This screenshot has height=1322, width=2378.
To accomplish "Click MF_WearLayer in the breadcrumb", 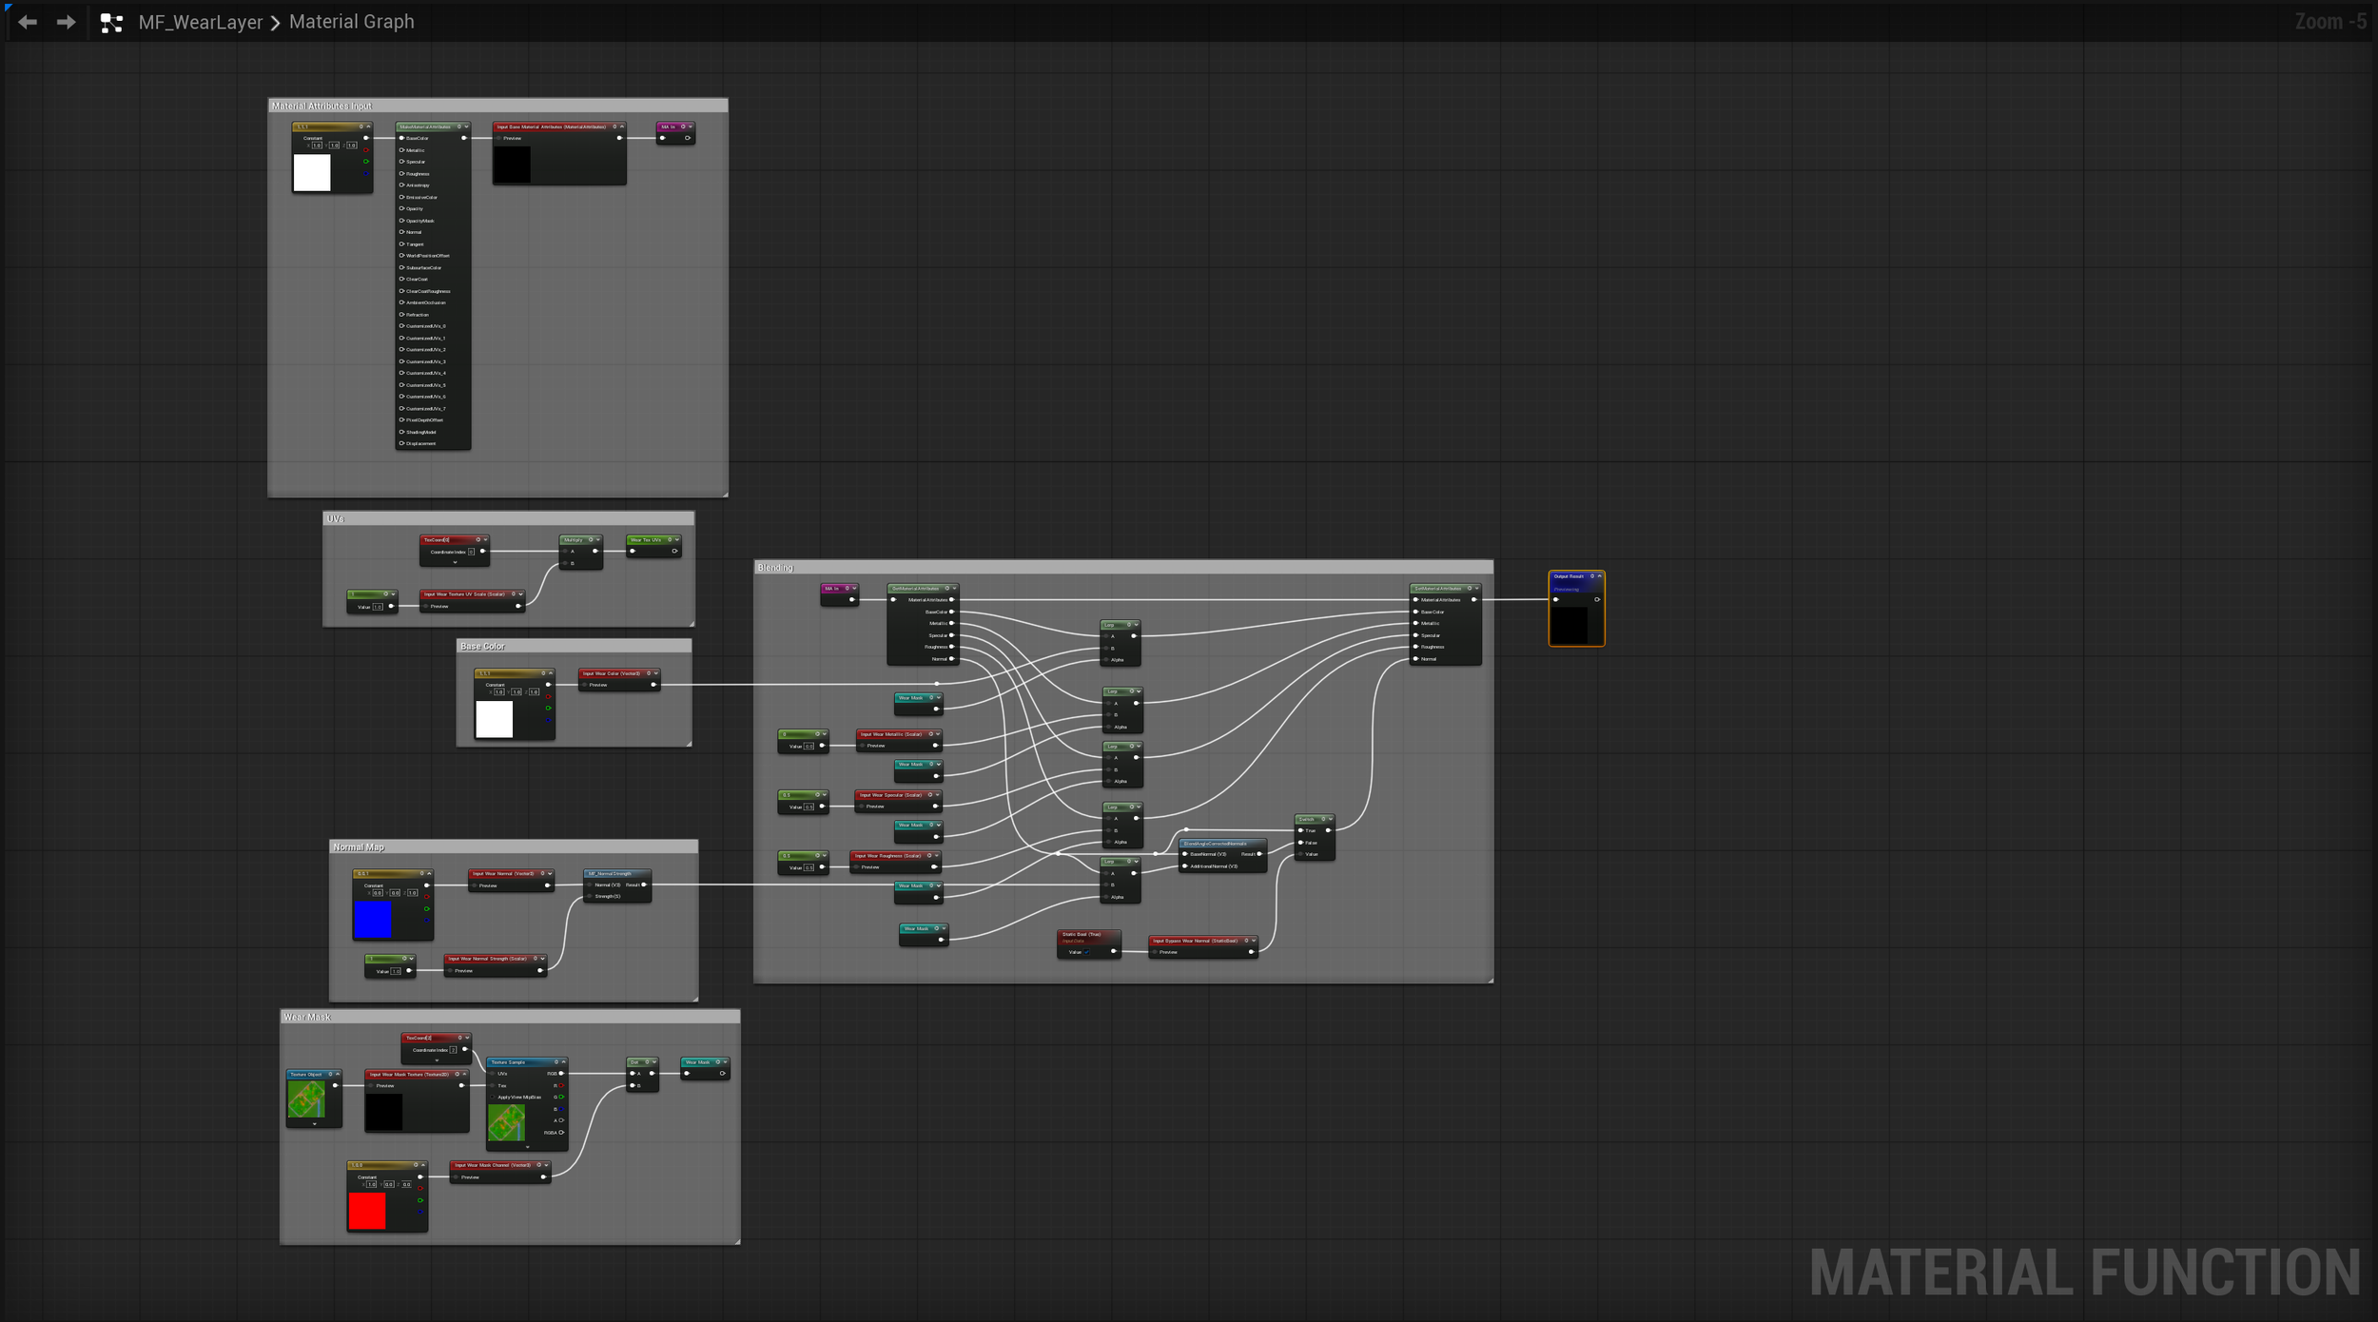I will 200,22.
